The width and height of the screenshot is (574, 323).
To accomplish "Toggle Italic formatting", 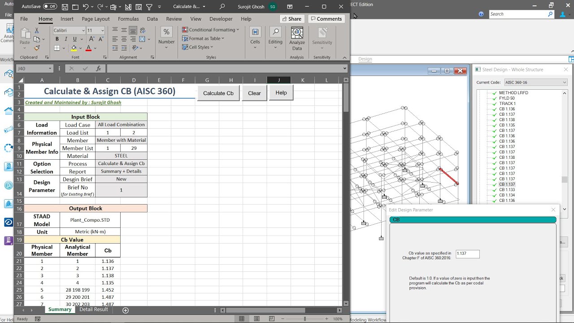I will coord(65,39).
